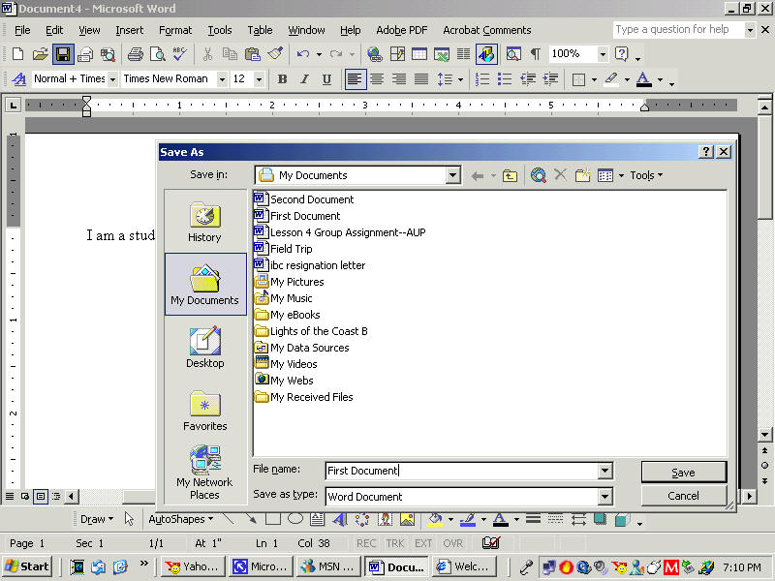Click the Insert Microsoft Excel Worksheet icon
The width and height of the screenshot is (775, 581).
point(441,54)
